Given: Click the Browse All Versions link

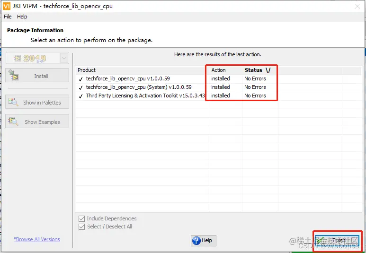Looking at the screenshot, I should coord(37,239).
